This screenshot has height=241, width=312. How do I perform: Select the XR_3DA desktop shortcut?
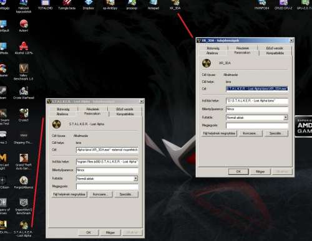click(x=175, y=5)
